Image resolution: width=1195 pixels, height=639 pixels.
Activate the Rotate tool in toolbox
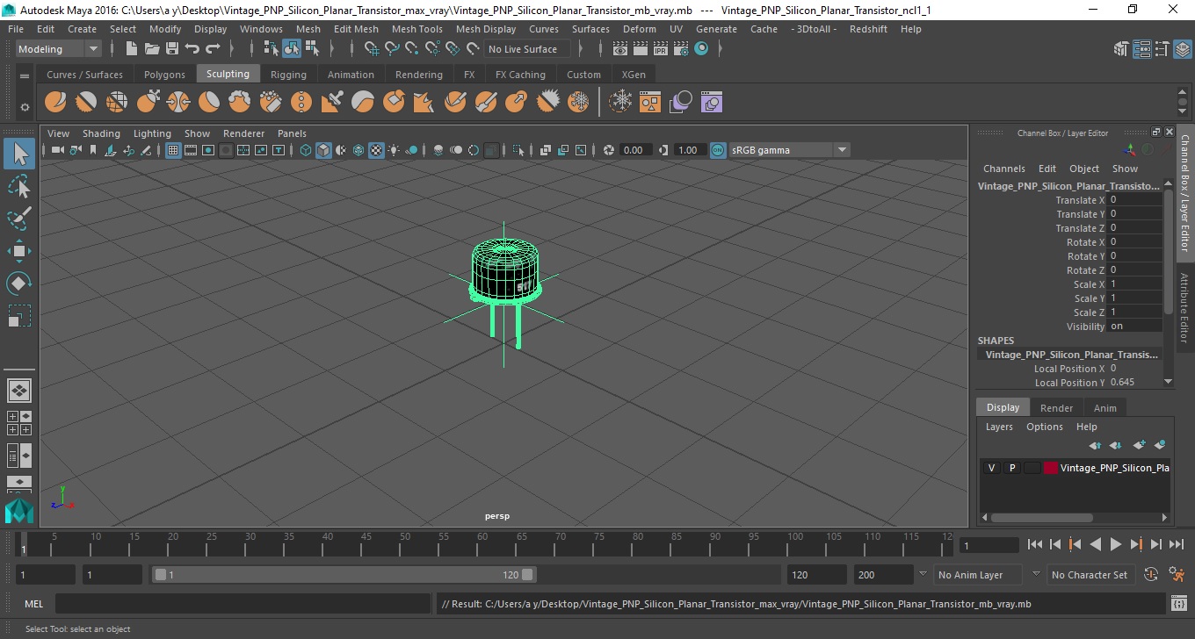[19, 284]
